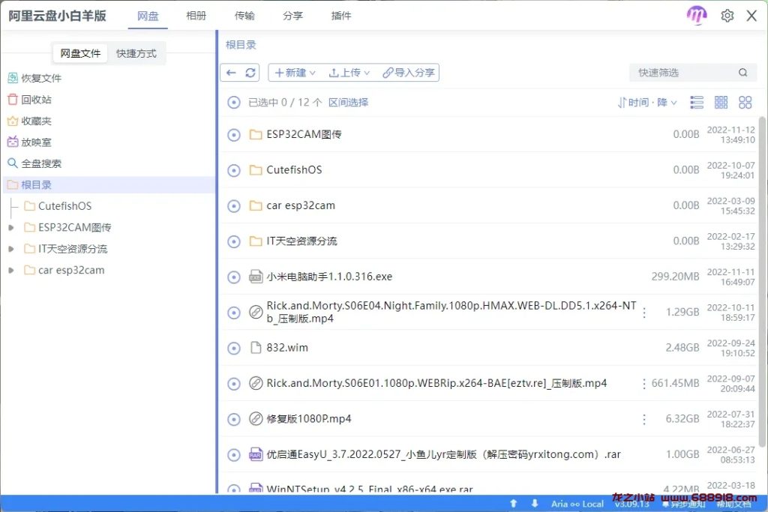Select the CutefishOS row checkbox in file list
Viewport: 768px width, 512px height.
pos(234,170)
